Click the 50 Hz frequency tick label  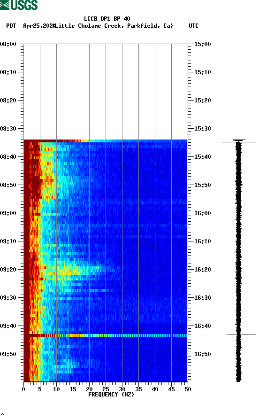click(x=188, y=389)
